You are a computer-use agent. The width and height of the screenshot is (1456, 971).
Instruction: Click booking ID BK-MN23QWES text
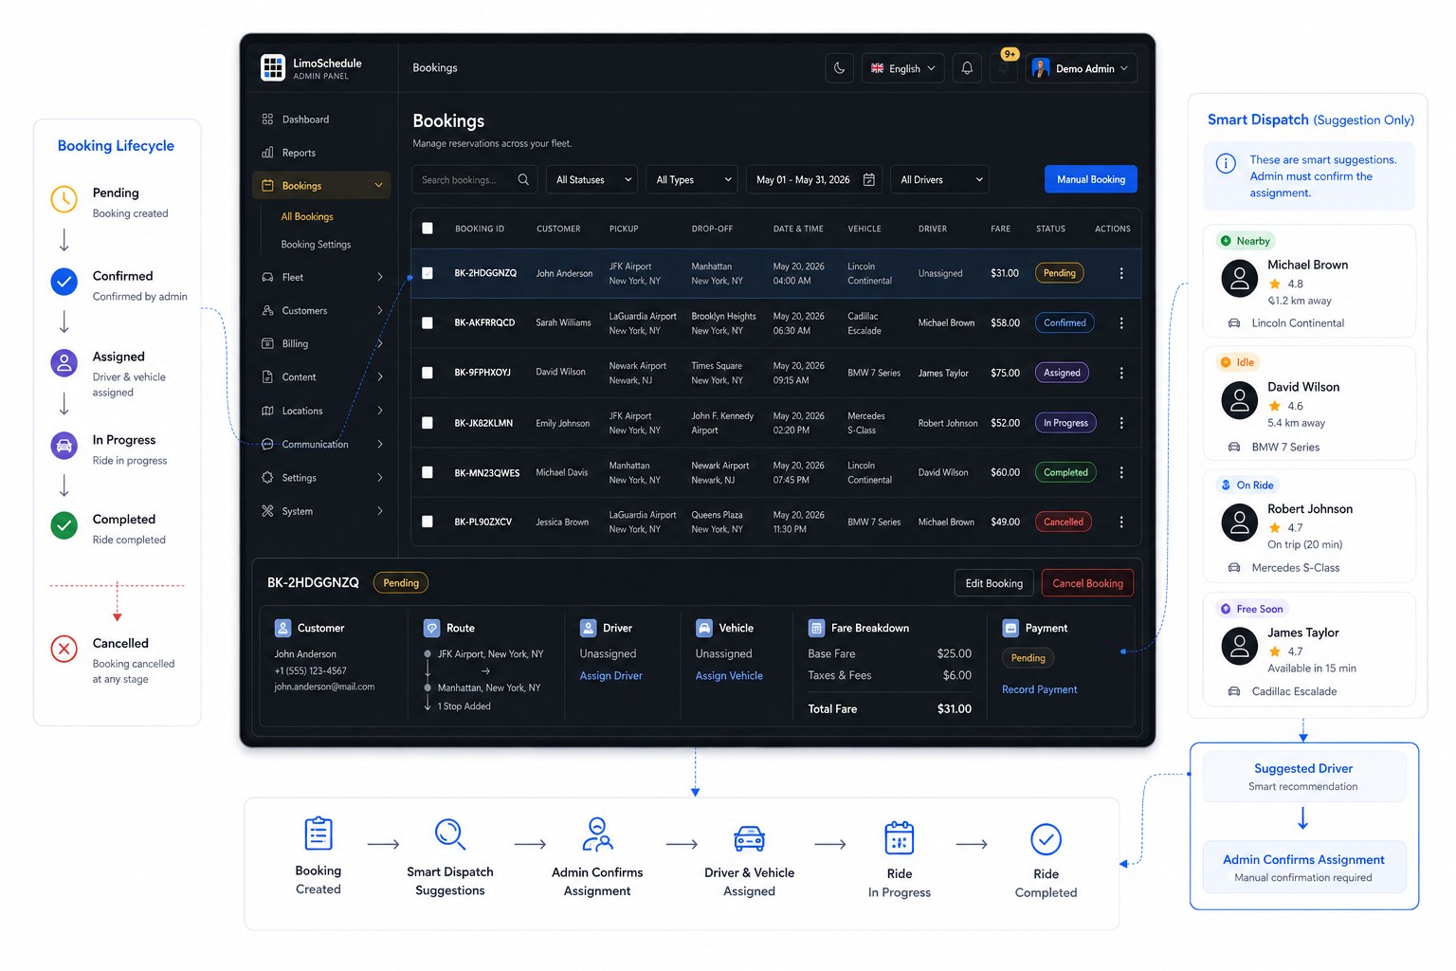[x=486, y=473]
